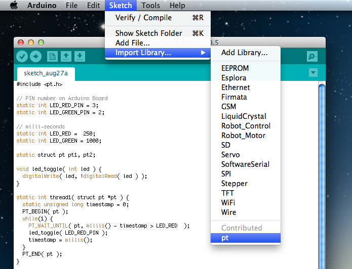Import the GSM library
The width and height of the screenshot is (352, 269).
(x=246, y=107)
